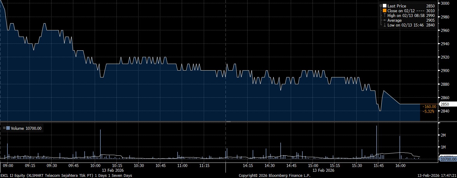Click the 11:00 time axis label

point(182,165)
